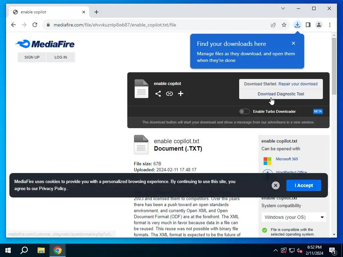Viewport: 343px width, 257px height.
Task: Bookmark this page with the star icon
Action: pos(284,25)
